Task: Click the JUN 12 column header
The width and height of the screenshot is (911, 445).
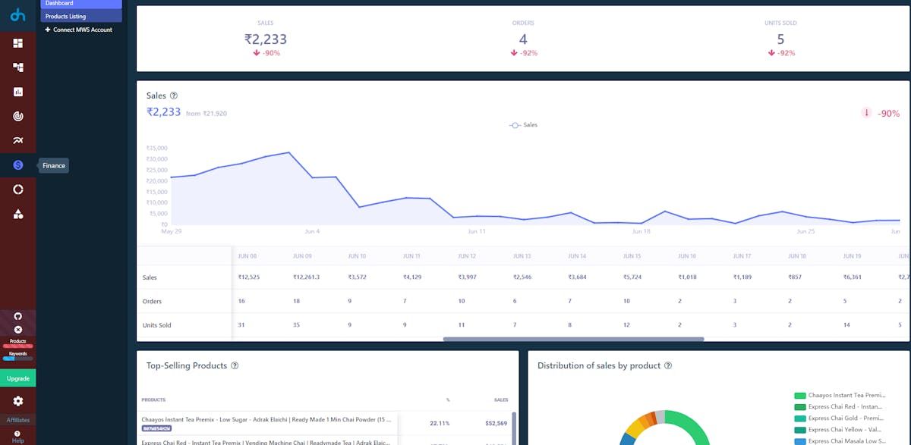Action: click(468, 256)
